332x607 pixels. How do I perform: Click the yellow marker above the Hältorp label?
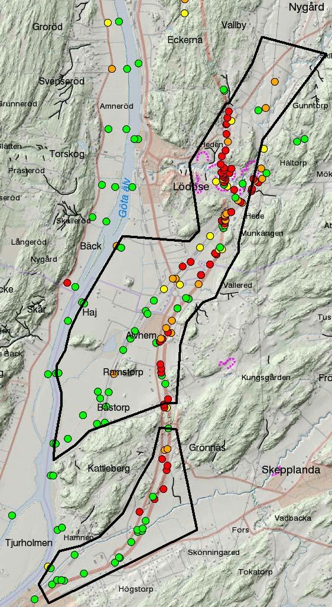pos(264,149)
